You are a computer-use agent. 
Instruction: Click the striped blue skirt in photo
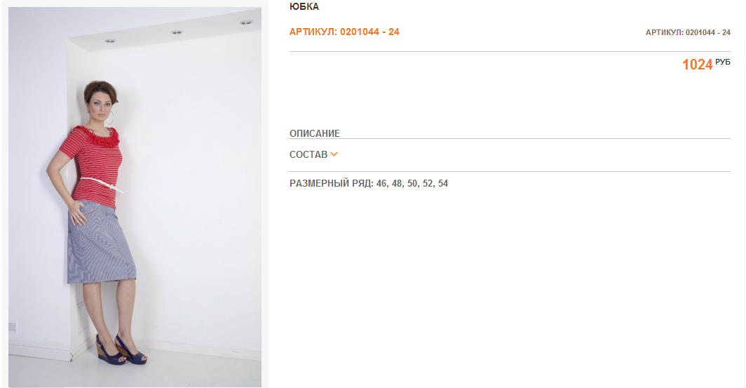(x=102, y=243)
